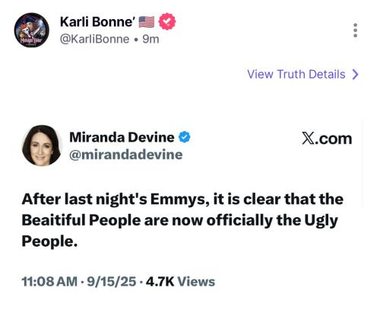This screenshot has height=313, width=380.
Task: Expand the chevron beside View Truth Details
Action: coord(356,75)
